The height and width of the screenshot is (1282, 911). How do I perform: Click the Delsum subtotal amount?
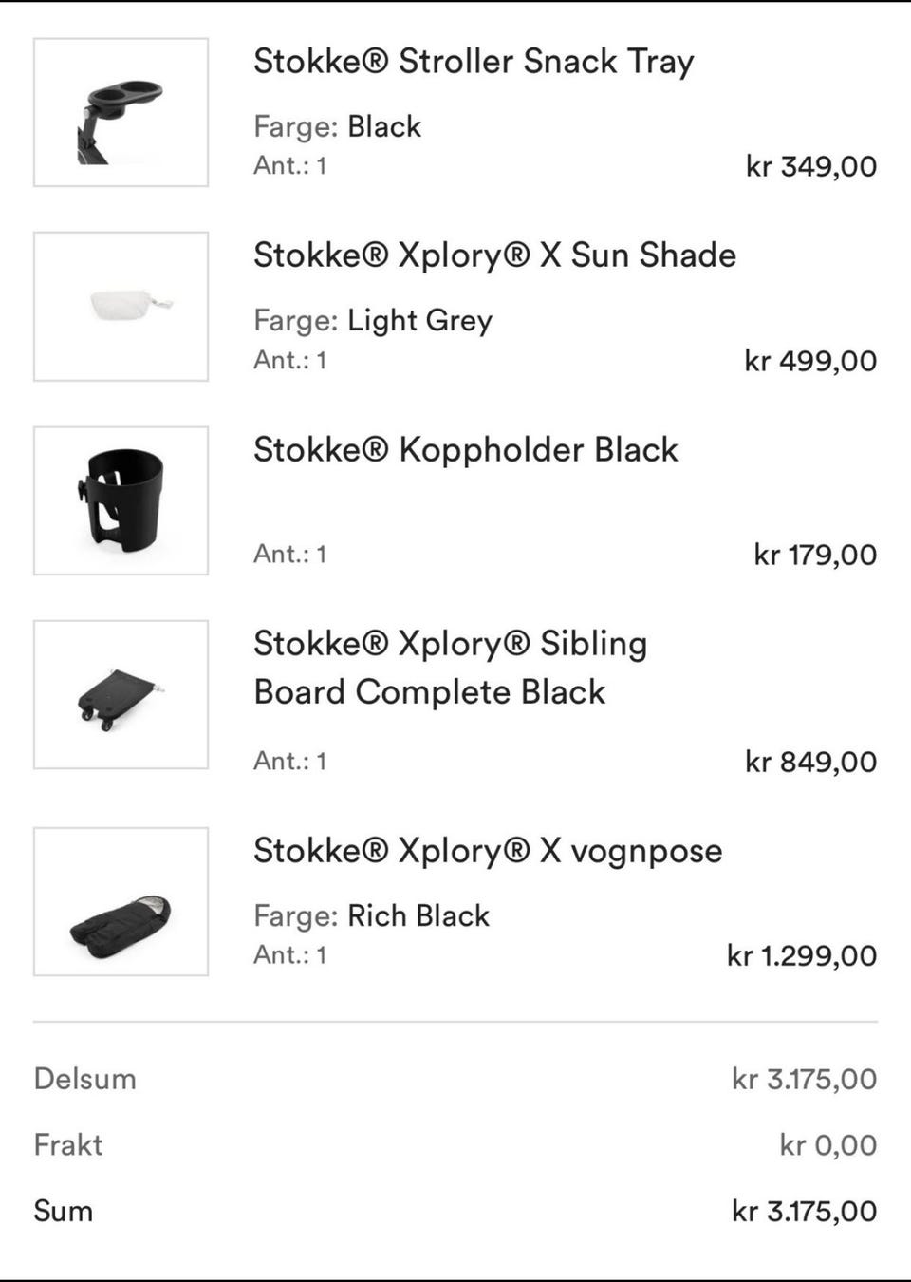coord(804,1080)
